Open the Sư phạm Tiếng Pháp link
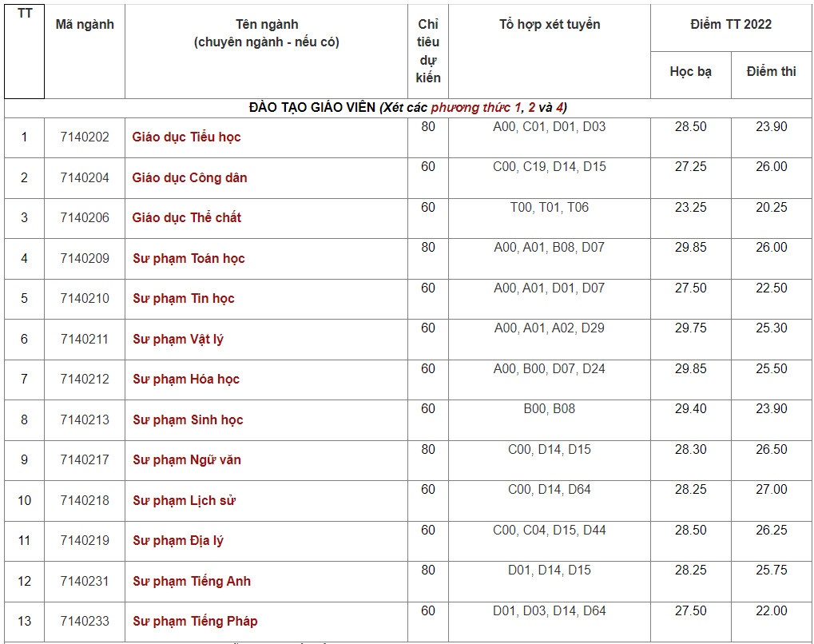 (x=195, y=622)
